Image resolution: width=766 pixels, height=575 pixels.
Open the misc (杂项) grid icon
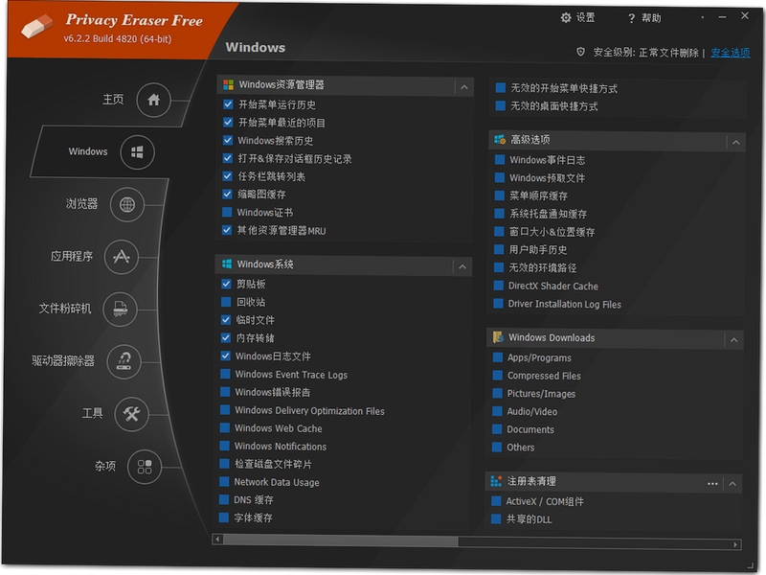(x=145, y=467)
